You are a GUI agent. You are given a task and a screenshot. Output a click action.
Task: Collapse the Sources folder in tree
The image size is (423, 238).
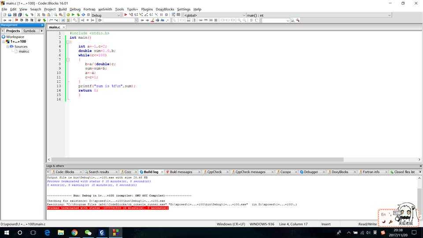7,46
